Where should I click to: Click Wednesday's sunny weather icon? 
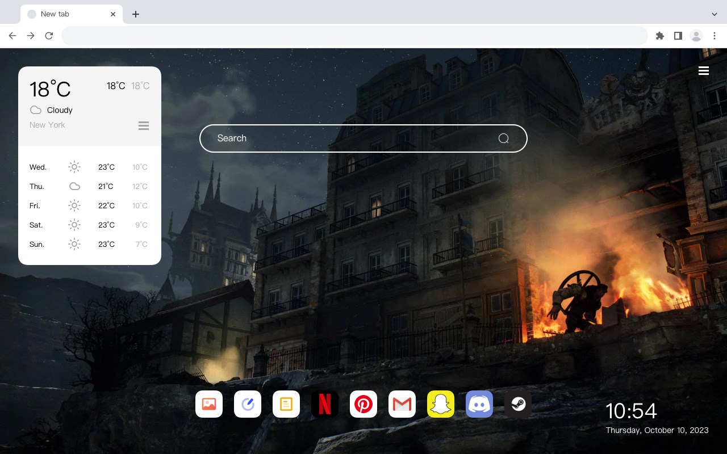point(74,167)
